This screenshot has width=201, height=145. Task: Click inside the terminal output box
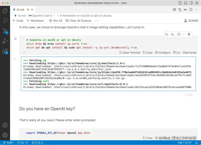(x=109, y=74)
